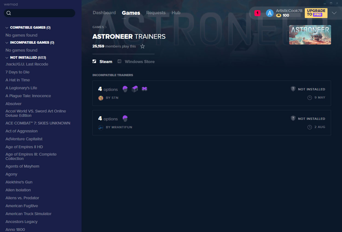Click the GAMES breadcrumb link
This screenshot has height=232, width=342.
98,27
